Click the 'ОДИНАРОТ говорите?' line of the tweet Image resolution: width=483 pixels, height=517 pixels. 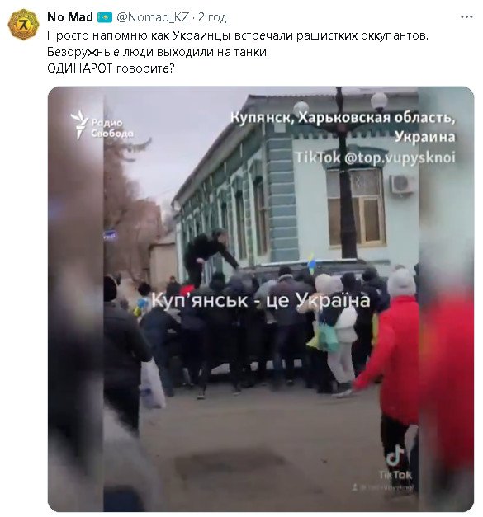pos(111,68)
